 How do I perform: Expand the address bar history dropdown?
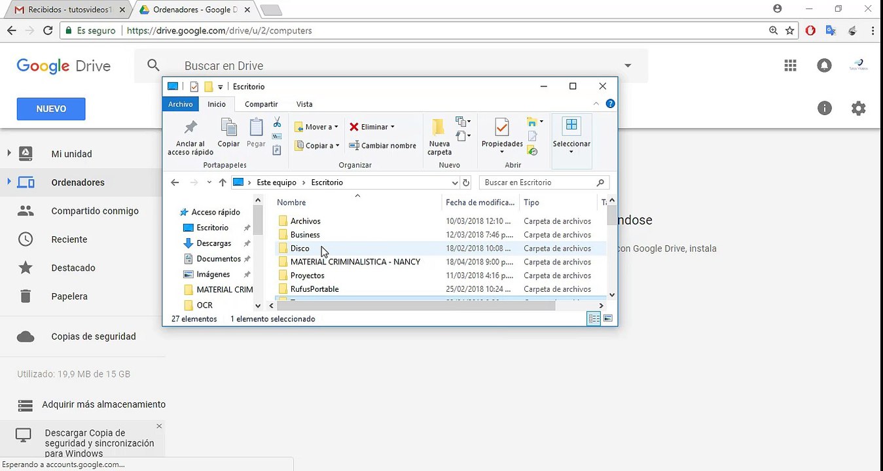[x=455, y=183]
